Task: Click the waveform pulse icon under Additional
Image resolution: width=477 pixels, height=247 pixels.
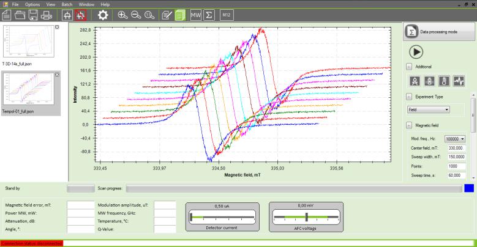Action: coord(459,80)
